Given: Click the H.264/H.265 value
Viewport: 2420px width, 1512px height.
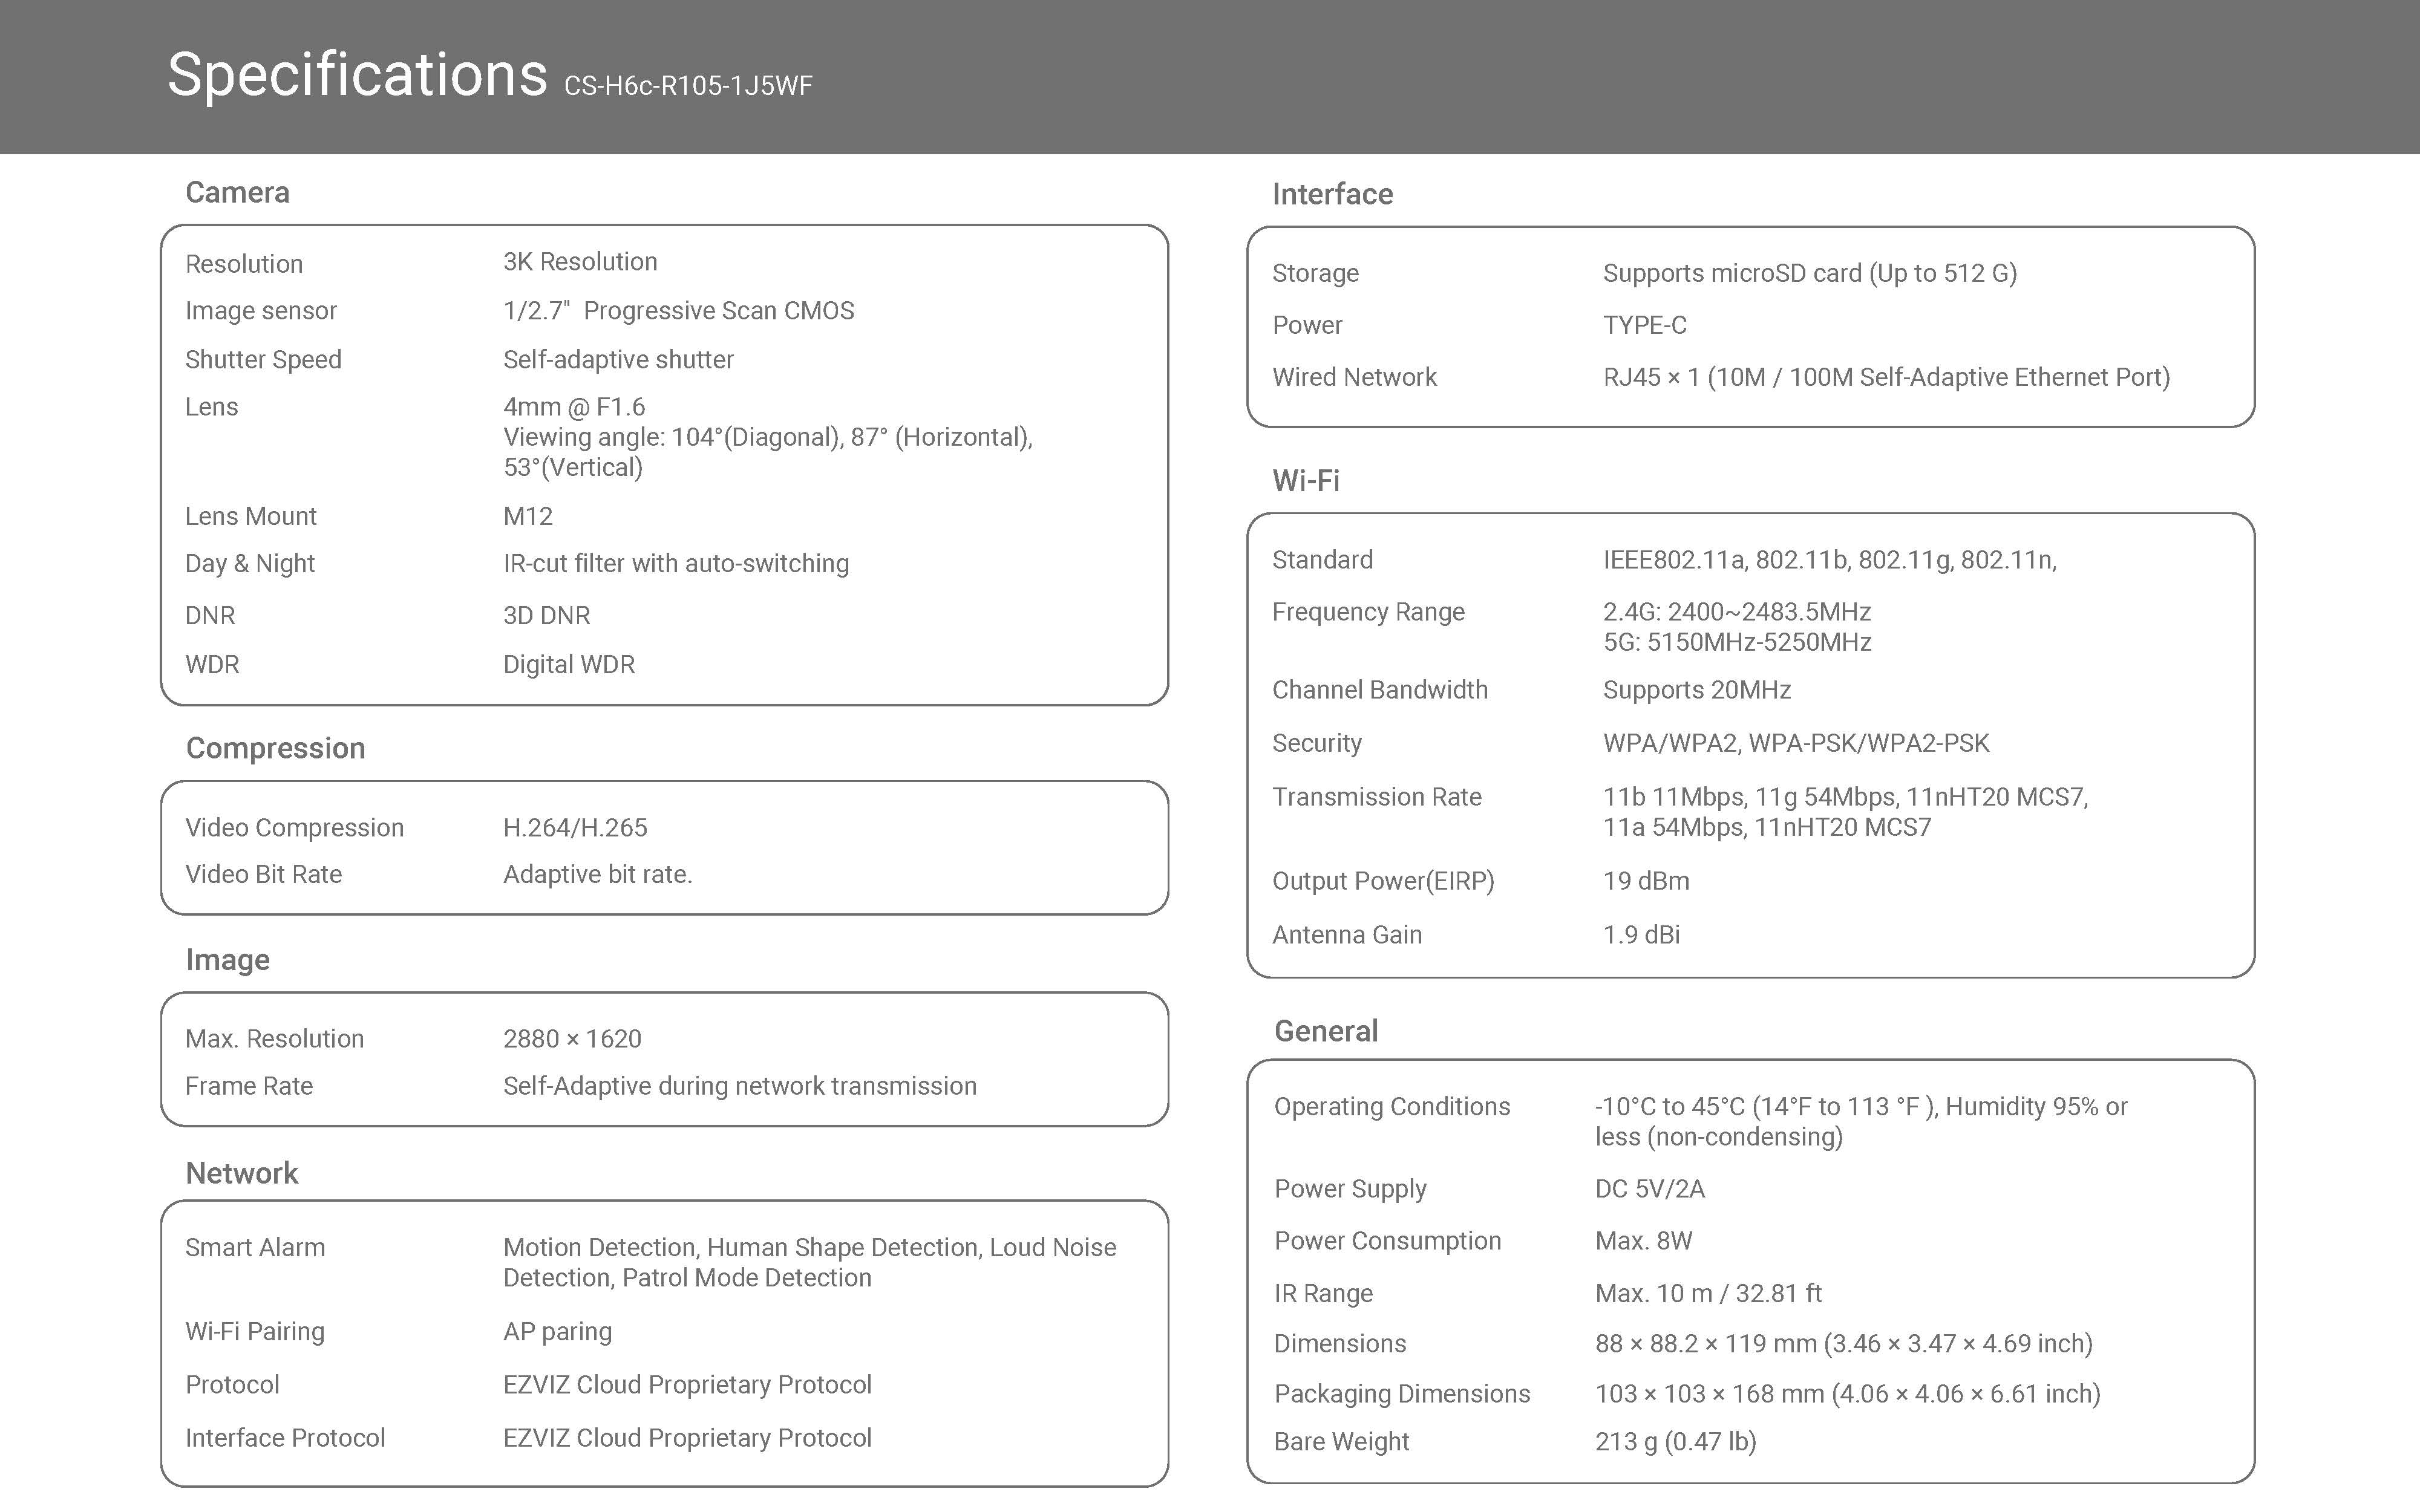Looking at the screenshot, I should tap(575, 828).
